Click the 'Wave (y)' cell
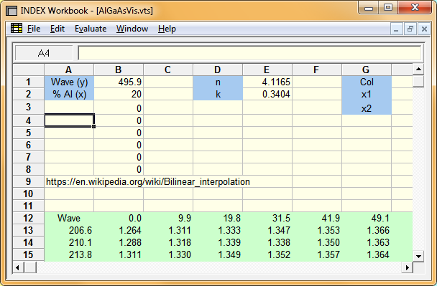Screen dimensions: 437x286 [x=69, y=82]
